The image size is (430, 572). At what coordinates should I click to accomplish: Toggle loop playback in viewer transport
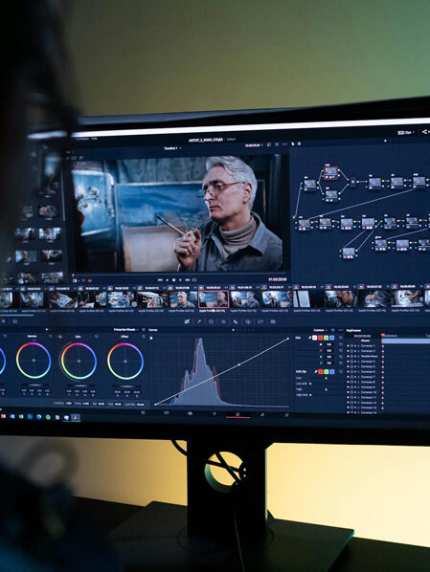click(x=194, y=280)
